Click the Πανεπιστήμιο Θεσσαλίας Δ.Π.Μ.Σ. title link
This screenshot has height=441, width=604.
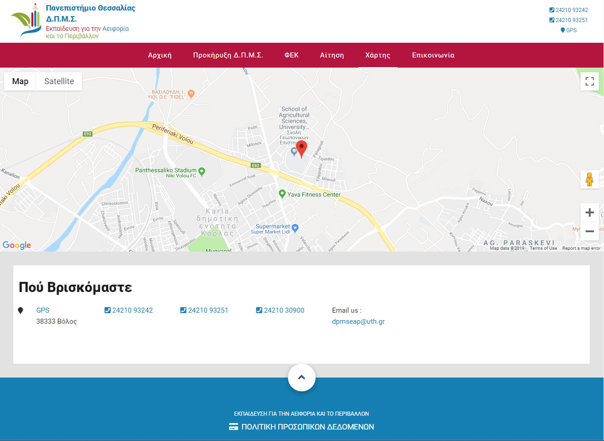(91, 13)
